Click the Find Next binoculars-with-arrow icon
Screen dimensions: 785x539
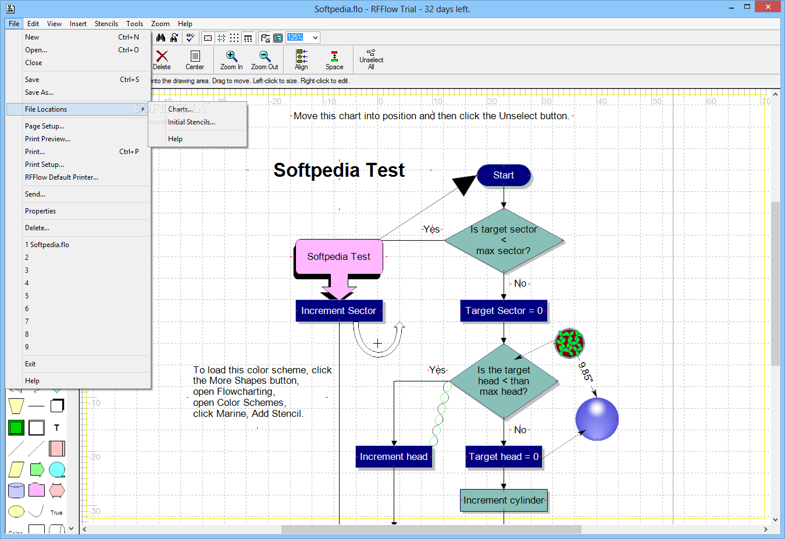pyautogui.click(x=174, y=38)
